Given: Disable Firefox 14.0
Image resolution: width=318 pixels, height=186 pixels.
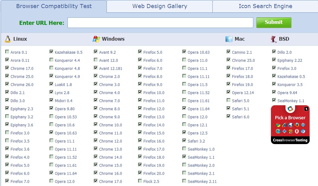Looking at the screenshot, I should click(x=140, y=125).
